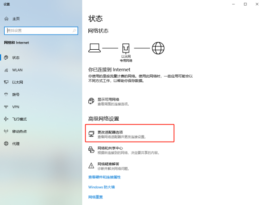The image size is (263, 205).
Task: Click the search magnifier icon in the settings box
Action: point(74,31)
